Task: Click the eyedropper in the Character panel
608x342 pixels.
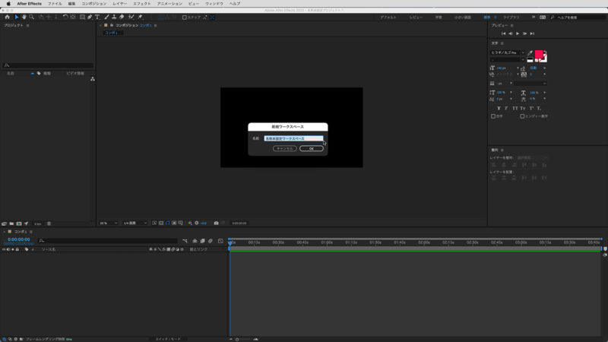Action: [530, 52]
